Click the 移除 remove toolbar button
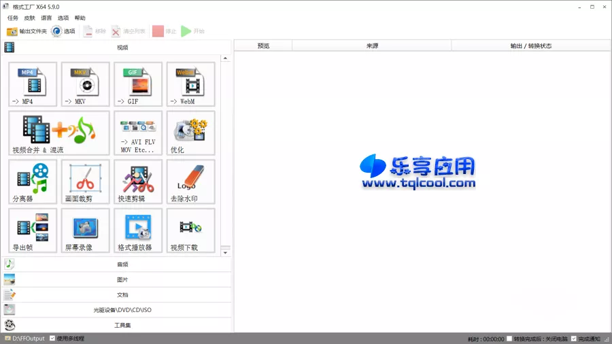The height and width of the screenshot is (344, 612). point(95,31)
